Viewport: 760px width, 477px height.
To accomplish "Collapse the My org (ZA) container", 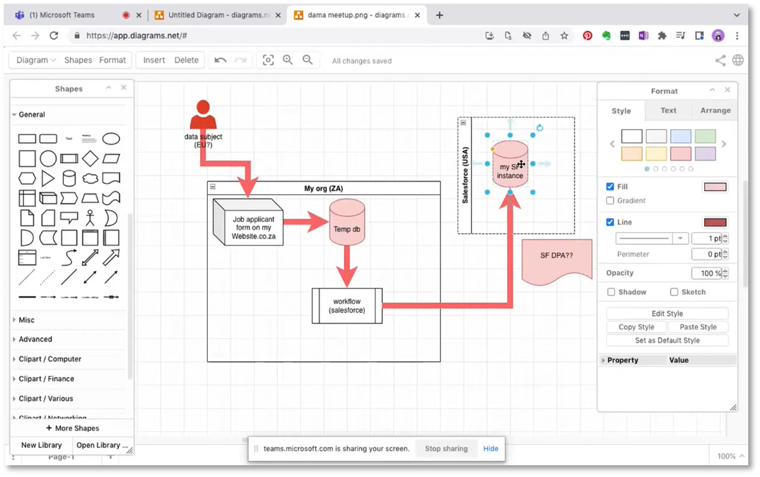I will tap(213, 187).
